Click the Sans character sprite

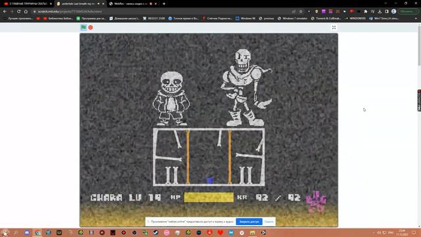pos(171,98)
